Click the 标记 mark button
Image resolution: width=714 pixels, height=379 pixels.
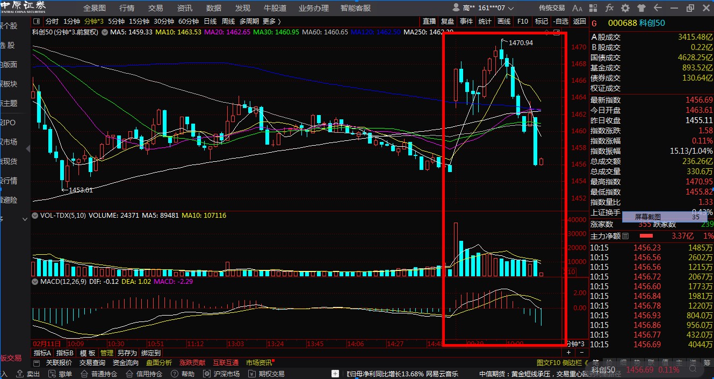point(542,22)
